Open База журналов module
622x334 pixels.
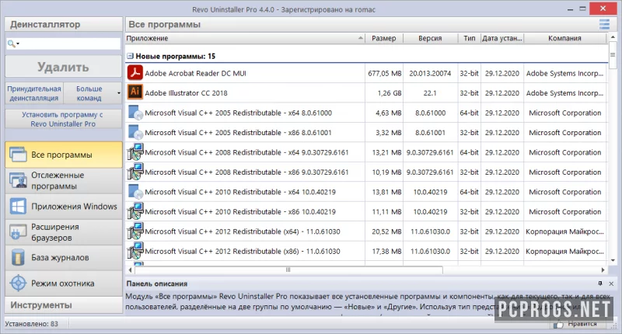(x=64, y=258)
